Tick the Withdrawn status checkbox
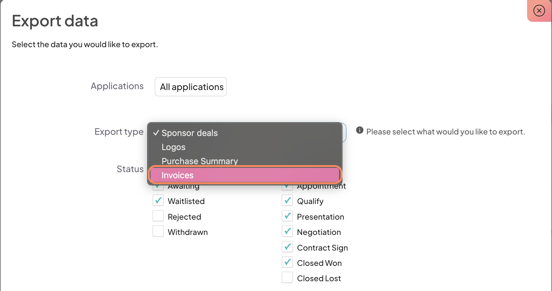 158,232
